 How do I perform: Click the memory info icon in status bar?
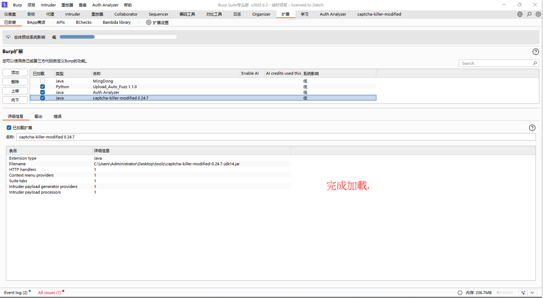[460, 293]
